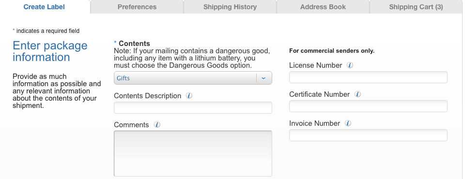Viewport: 466px width, 179px height.
Task: Open the Shipping Cart (3) tab
Action: click(416, 7)
